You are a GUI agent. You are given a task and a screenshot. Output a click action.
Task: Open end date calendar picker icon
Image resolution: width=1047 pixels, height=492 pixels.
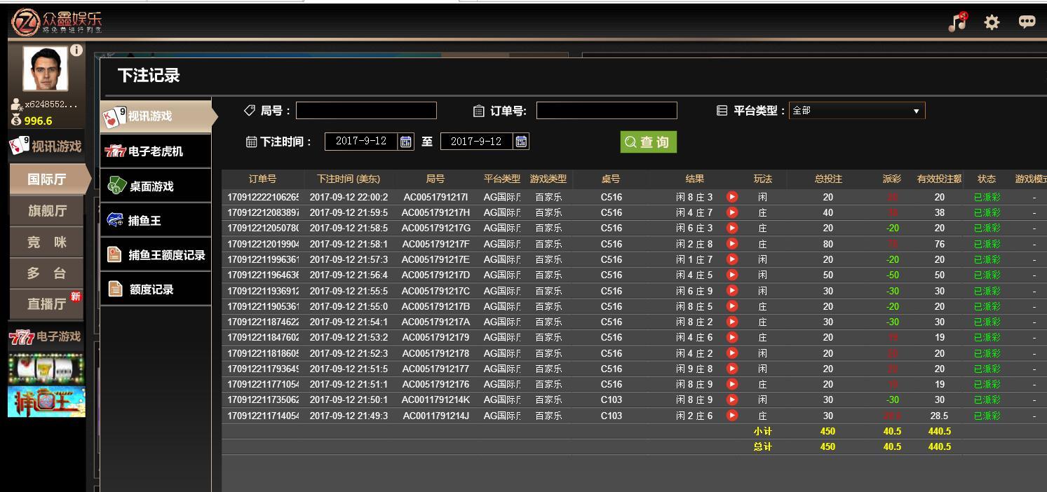(x=521, y=142)
